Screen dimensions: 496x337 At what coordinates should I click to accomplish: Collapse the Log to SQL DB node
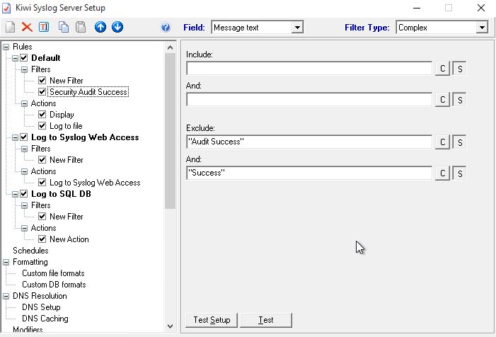point(15,194)
